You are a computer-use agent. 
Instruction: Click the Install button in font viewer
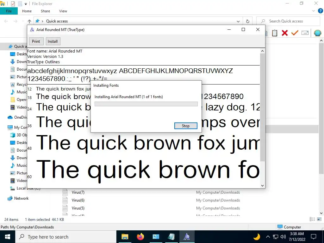[x=53, y=41]
